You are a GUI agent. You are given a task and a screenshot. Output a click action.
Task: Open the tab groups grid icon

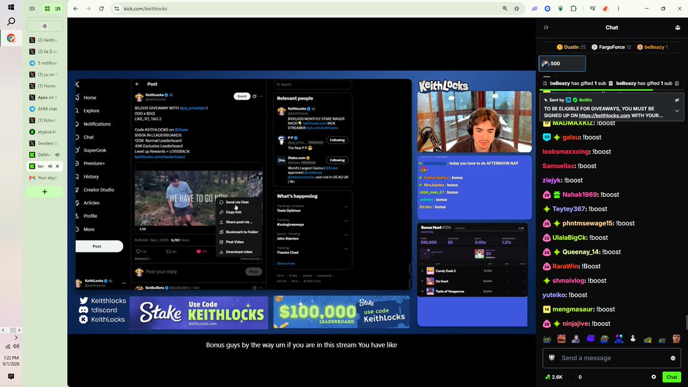(x=47, y=9)
